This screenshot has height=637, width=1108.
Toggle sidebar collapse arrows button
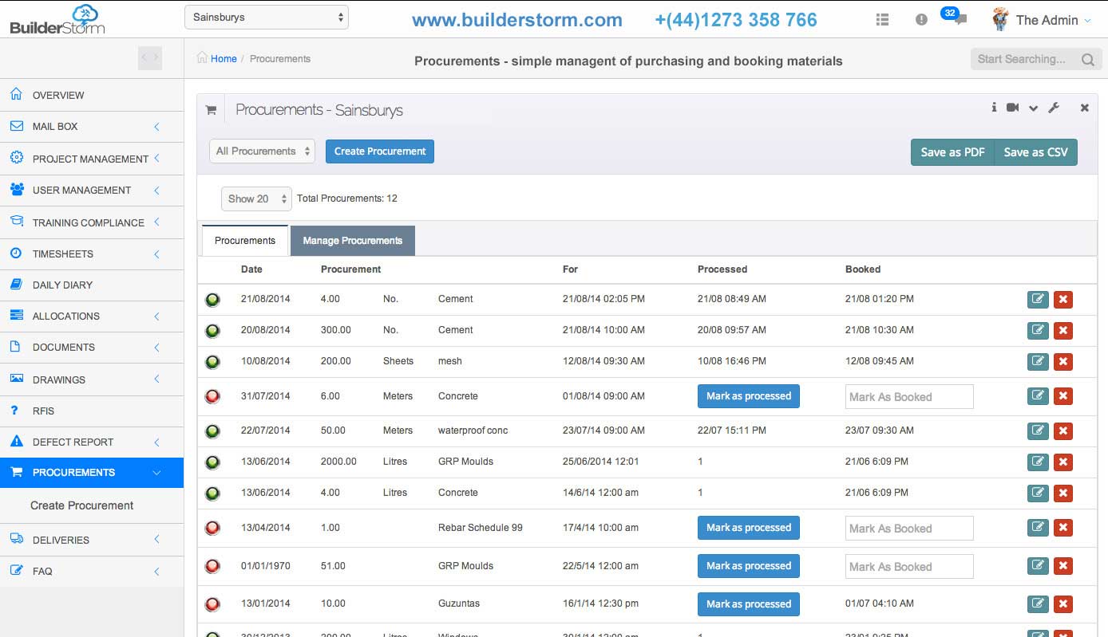[x=149, y=57]
